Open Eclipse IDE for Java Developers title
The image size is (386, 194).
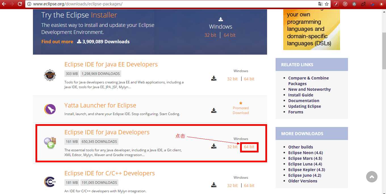click(107, 132)
